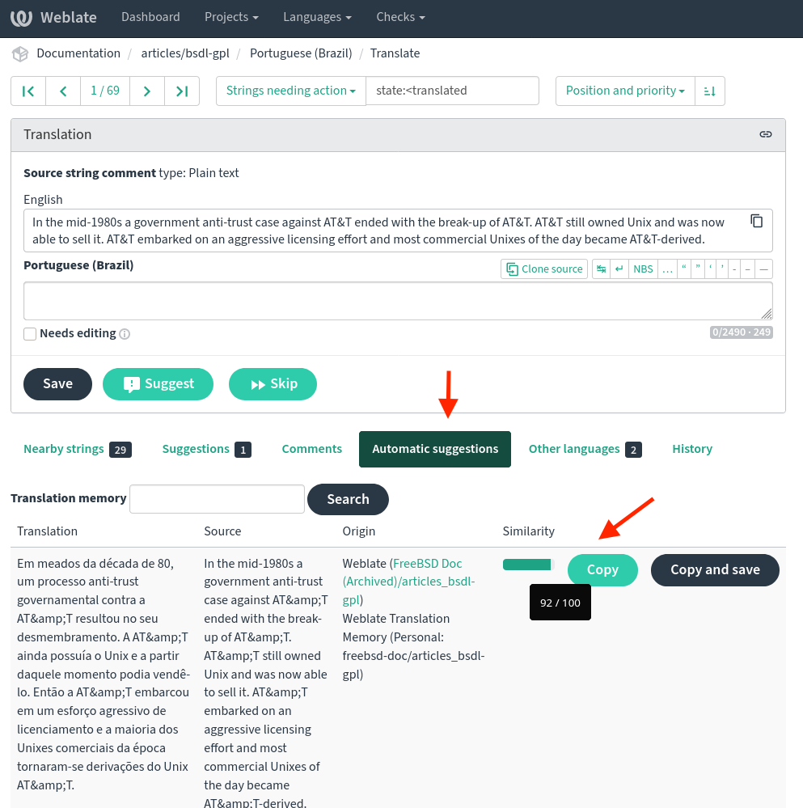Click the sort direction toggle icon
Image resolution: width=803 pixels, height=808 pixels.
(710, 91)
